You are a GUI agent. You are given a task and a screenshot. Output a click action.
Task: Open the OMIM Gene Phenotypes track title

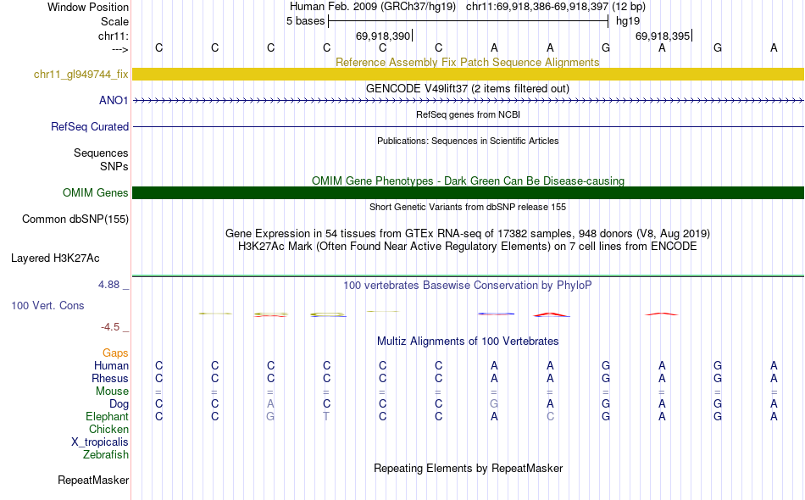pos(468,181)
